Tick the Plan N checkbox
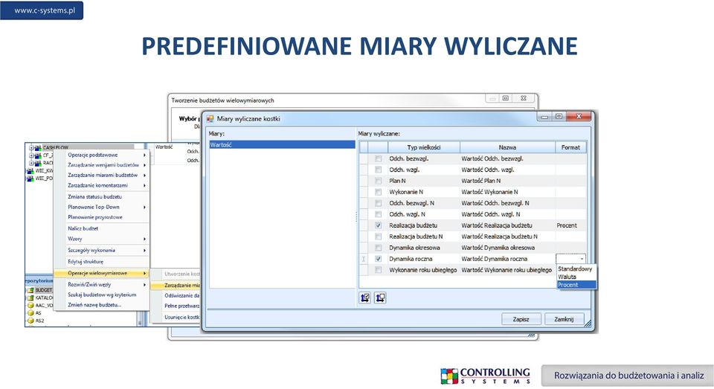Screen dimensions: 714x389 pos(378,181)
